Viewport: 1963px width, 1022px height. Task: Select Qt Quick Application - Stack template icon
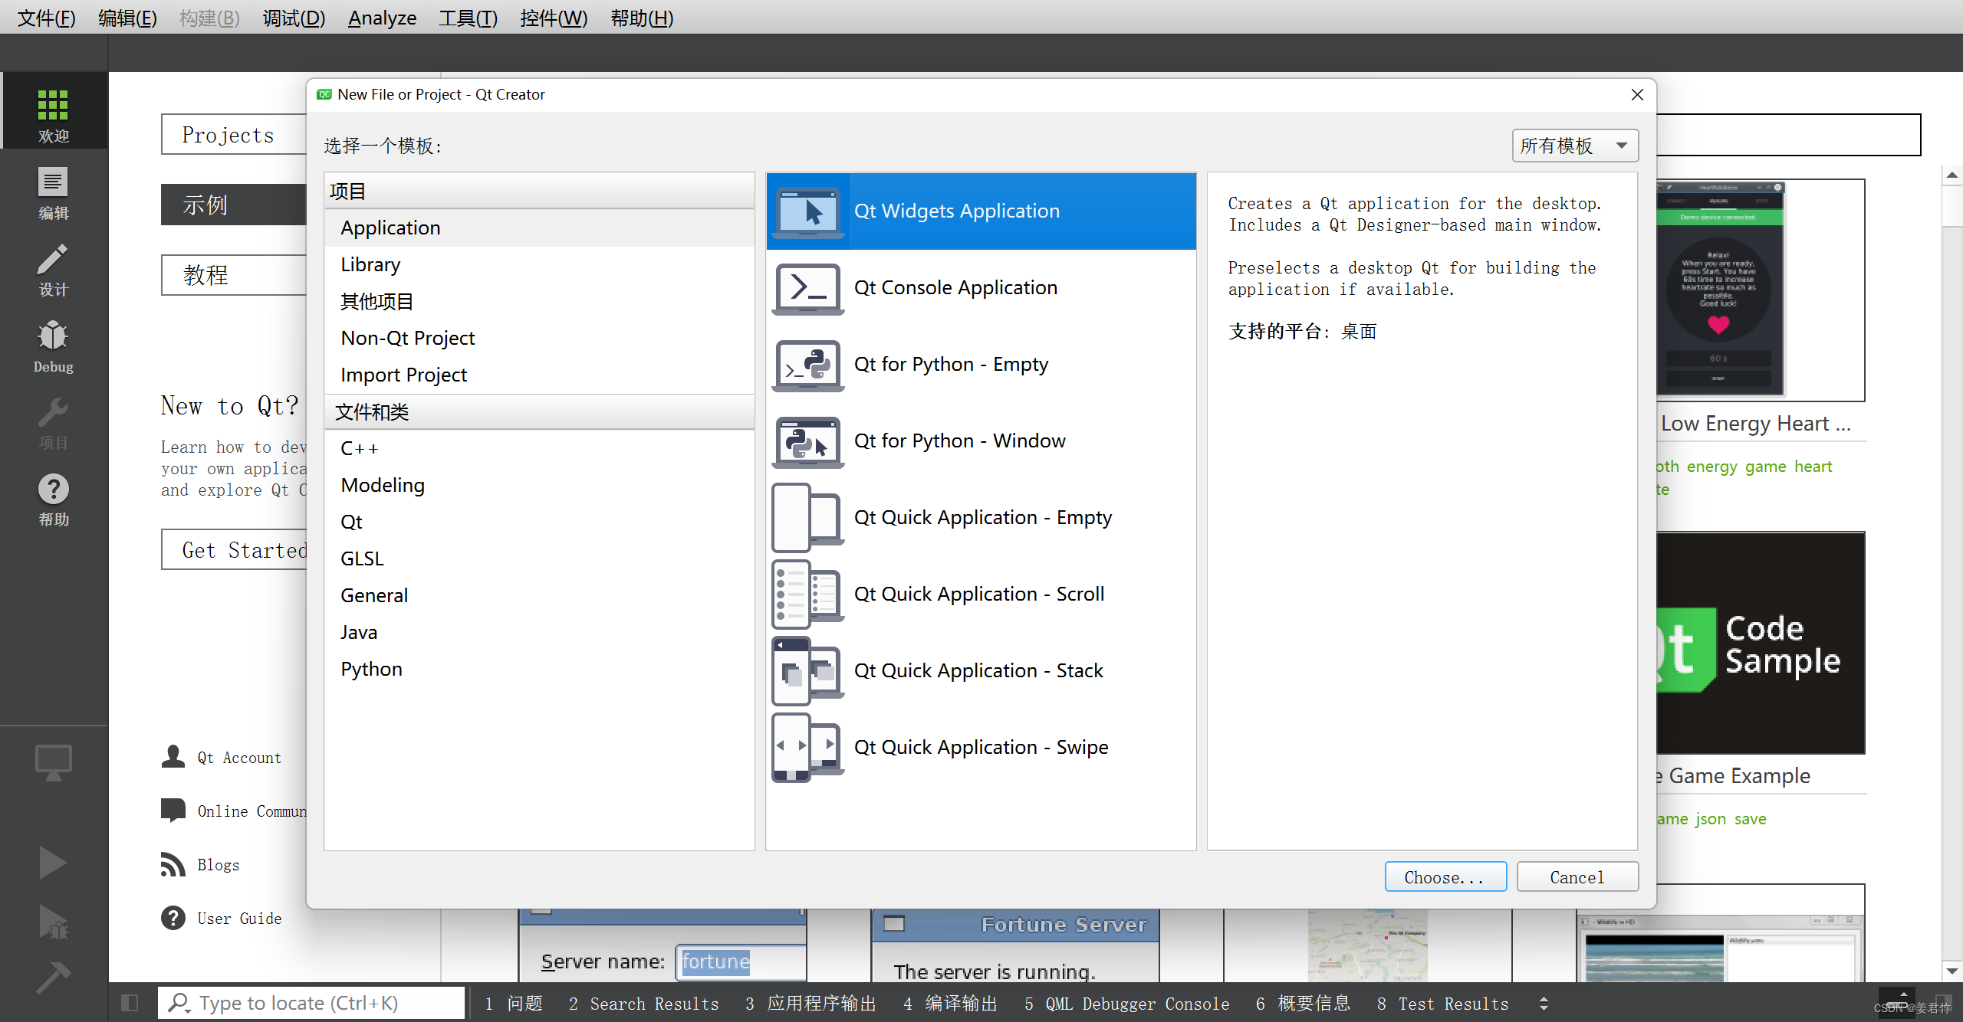[x=809, y=670]
